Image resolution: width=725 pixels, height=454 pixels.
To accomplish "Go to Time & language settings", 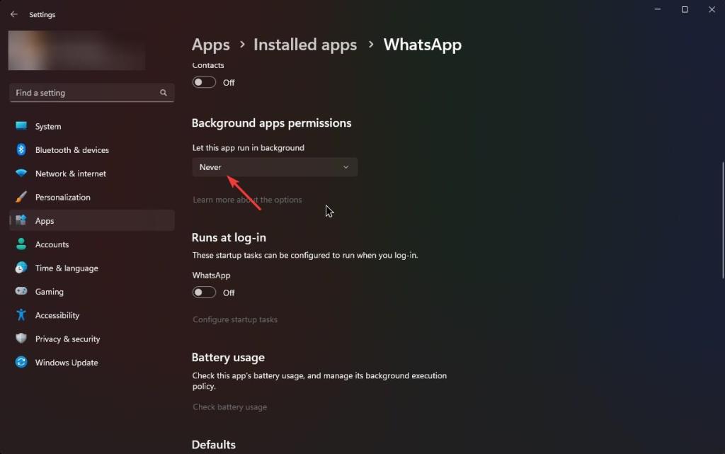I will tap(67, 268).
